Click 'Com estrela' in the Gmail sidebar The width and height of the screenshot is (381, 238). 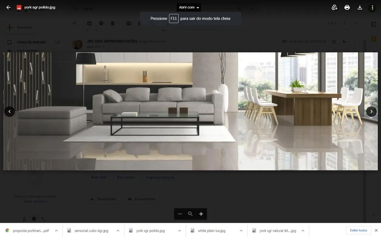[x=27, y=51]
